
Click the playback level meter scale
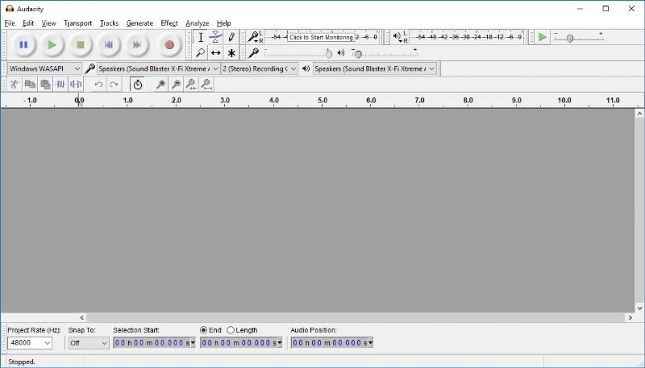[467, 37]
